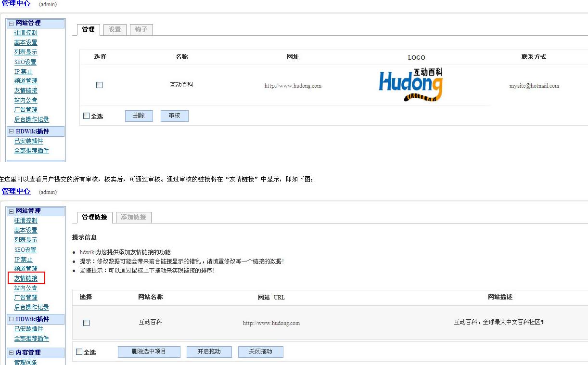Open 广告管理 in the upper sidebar

(26, 110)
